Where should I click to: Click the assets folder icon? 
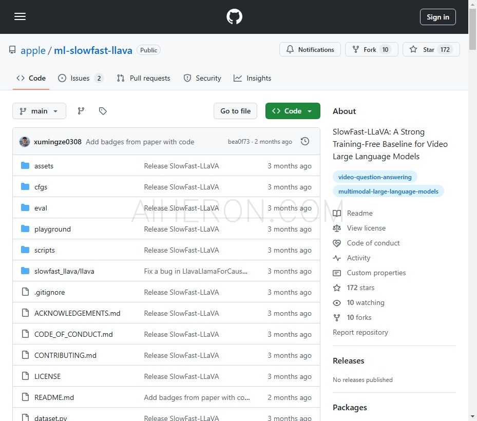coord(25,165)
